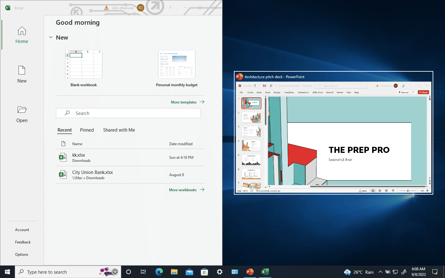
Task: Open Settings gear from the taskbar
Action: (x=219, y=272)
